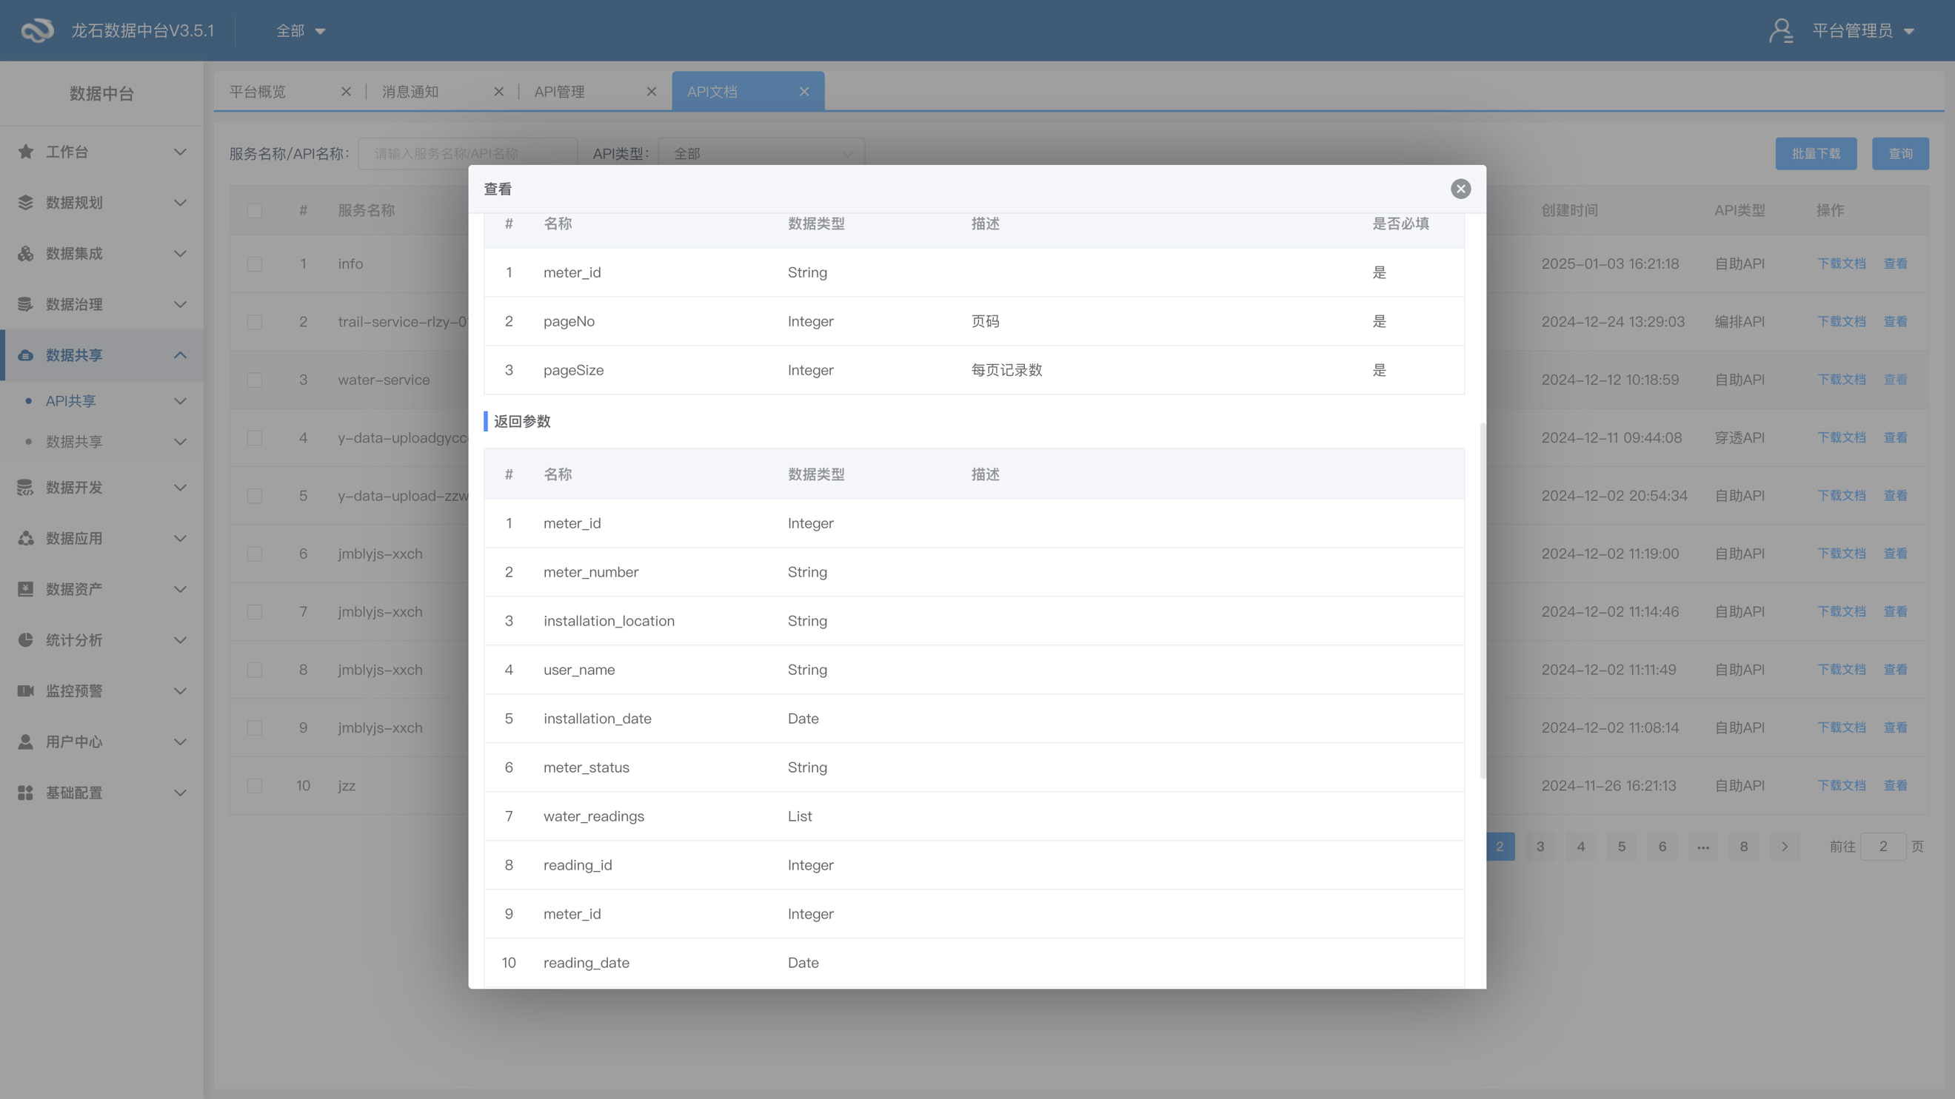Check the row 6 jmblyjs-xxch checkbox
The width and height of the screenshot is (1955, 1099).
[x=254, y=554]
